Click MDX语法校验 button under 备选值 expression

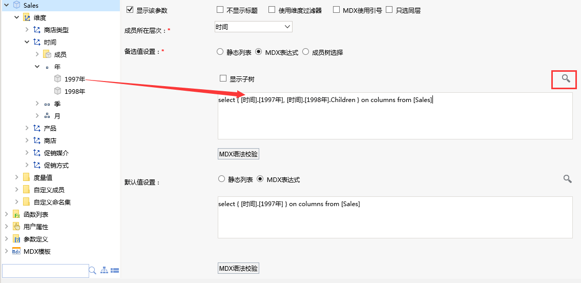coord(238,154)
